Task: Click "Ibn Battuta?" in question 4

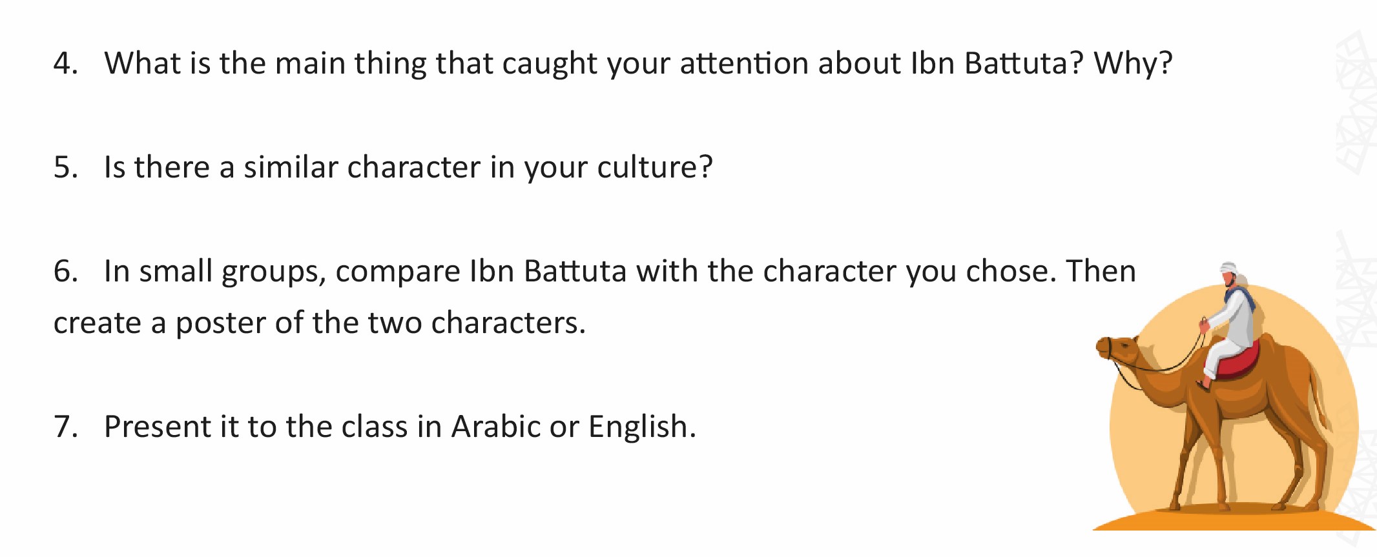Action: tap(997, 63)
